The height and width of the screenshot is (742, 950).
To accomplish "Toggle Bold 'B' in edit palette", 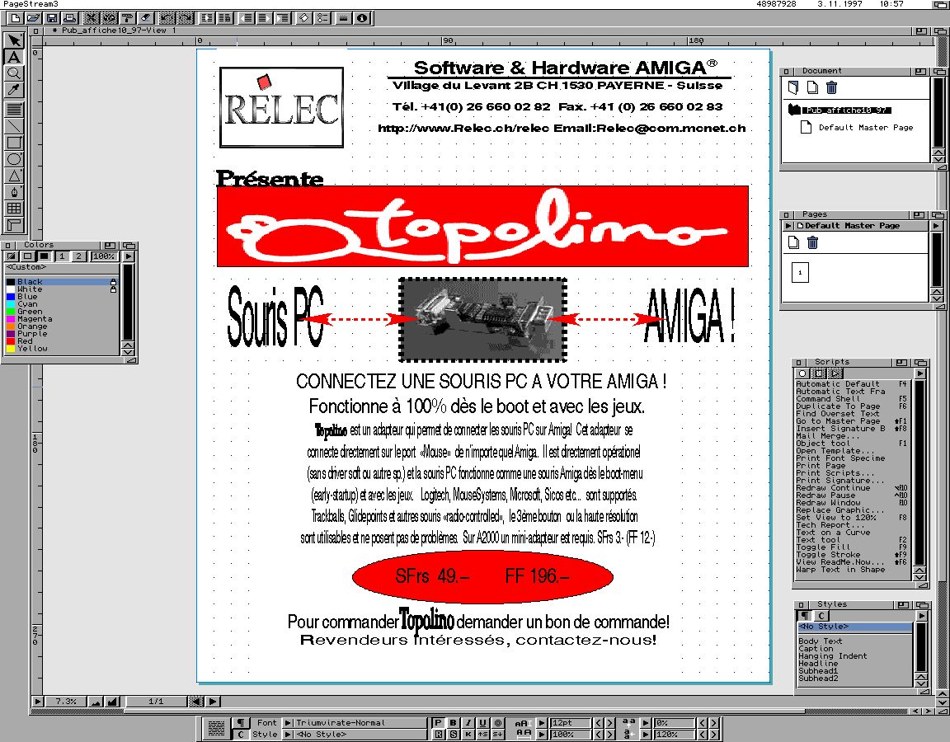I will (453, 722).
